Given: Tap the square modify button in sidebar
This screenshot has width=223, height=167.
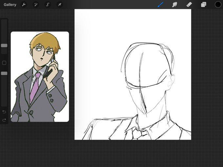Looking at the screenshot, I should coord(4,63).
